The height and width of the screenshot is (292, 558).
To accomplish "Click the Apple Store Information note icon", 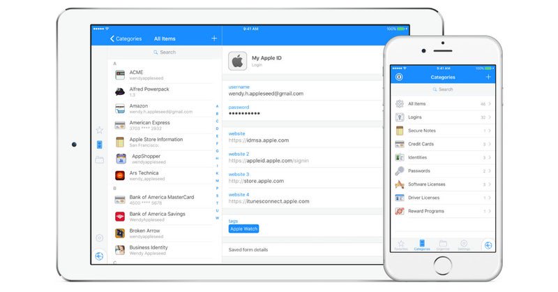I will click(x=120, y=142).
